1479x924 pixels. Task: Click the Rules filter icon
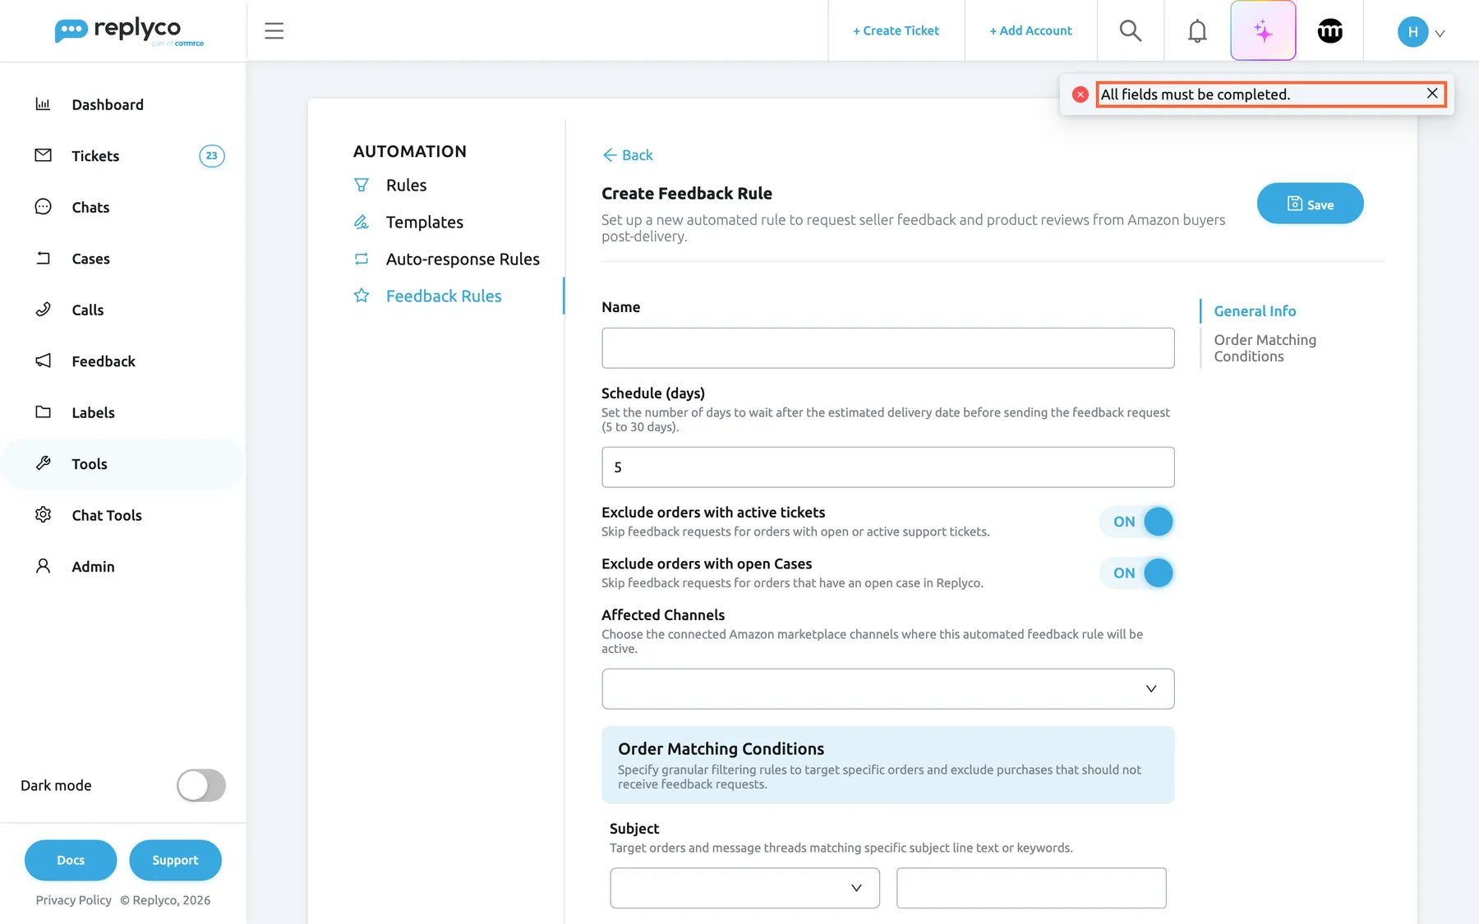coord(362,186)
